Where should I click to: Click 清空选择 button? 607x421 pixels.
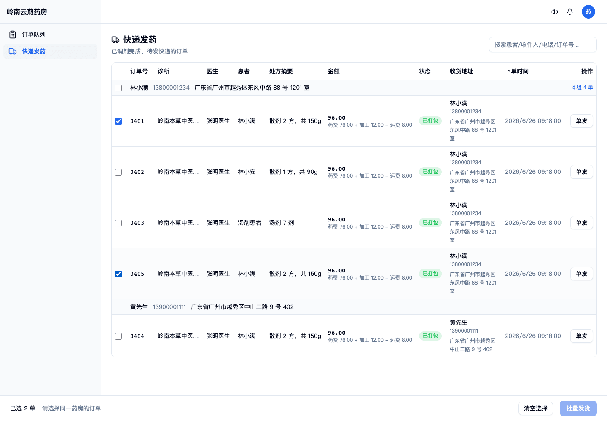[x=536, y=408]
